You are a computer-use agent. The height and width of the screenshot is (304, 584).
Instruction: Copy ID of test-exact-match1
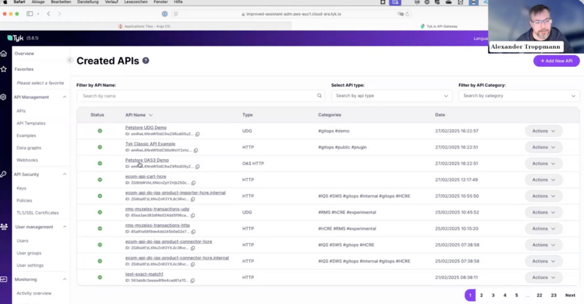[193, 280]
